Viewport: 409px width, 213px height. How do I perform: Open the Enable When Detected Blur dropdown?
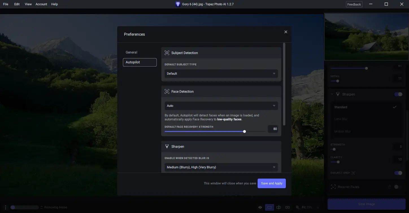click(221, 167)
